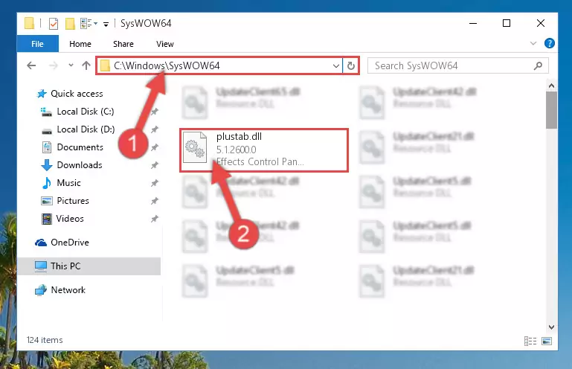Open recent locations dropdown arrow

71,65
